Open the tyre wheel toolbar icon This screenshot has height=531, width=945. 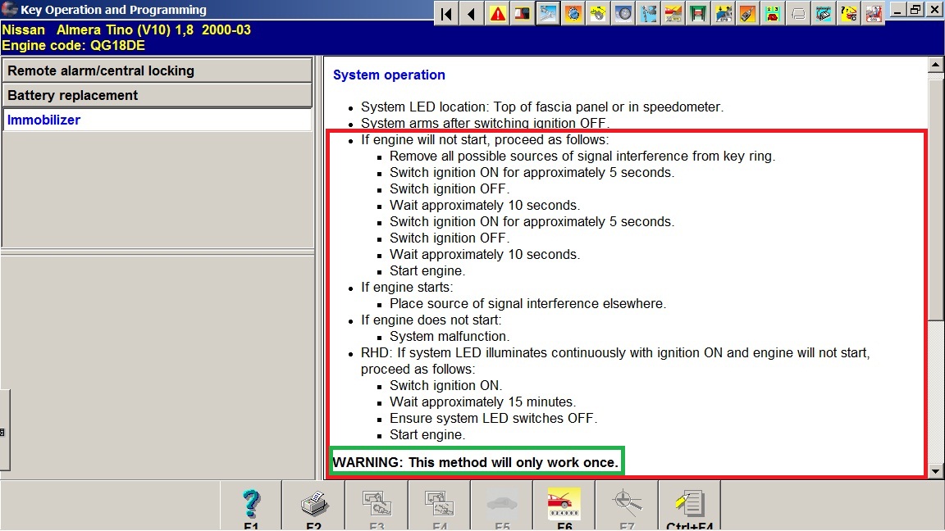(623, 13)
